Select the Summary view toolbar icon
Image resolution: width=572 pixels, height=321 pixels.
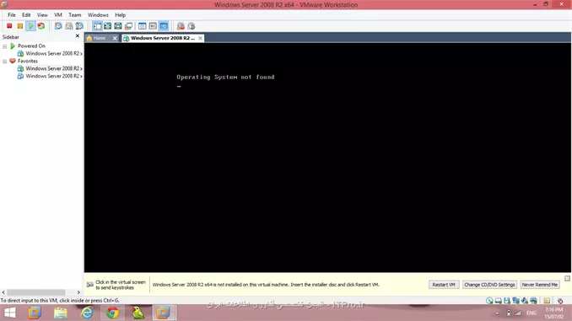pyautogui.click(x=143, y=26)
